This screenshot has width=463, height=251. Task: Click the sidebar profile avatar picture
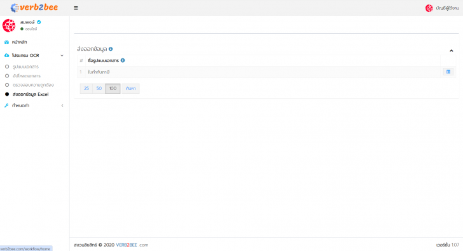pyautogui.click(x=9, y=25)
